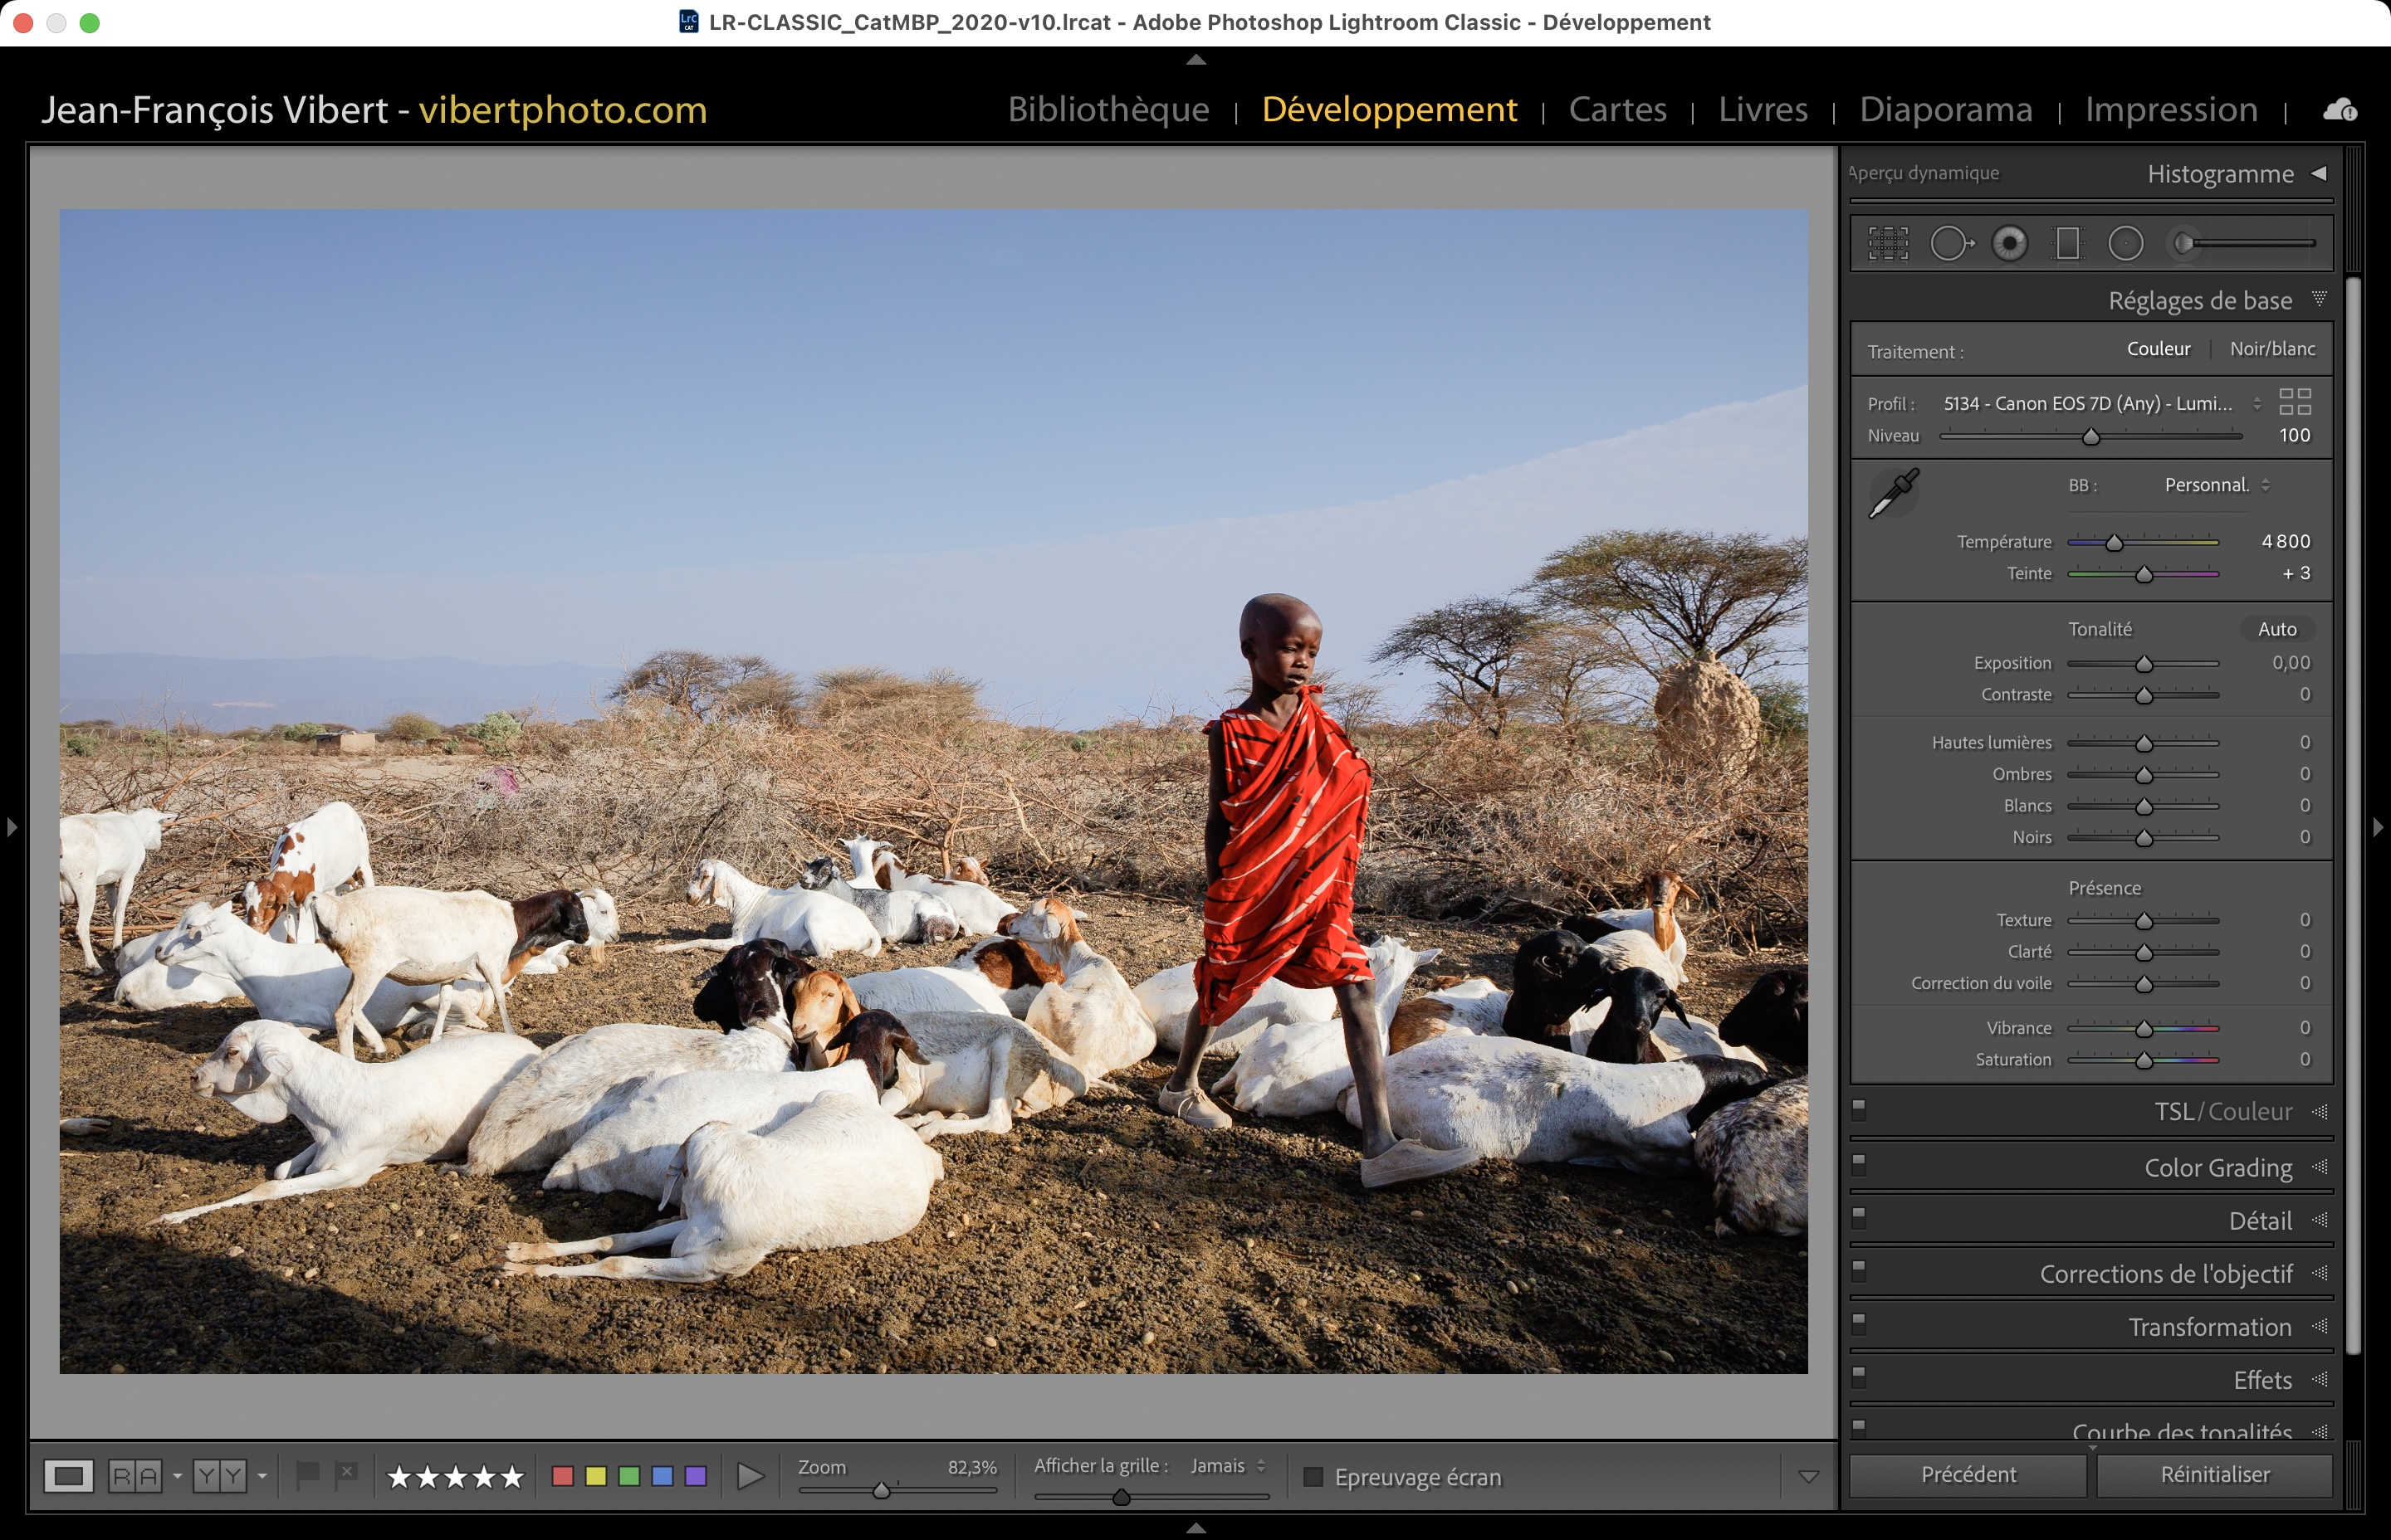2391x1540 pixels.
Task: Open the Cartes module
Action: [1616, 110]
